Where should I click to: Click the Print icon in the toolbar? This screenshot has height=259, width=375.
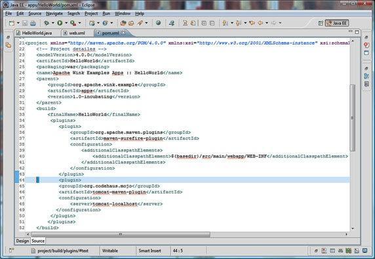tap(33, 23)
